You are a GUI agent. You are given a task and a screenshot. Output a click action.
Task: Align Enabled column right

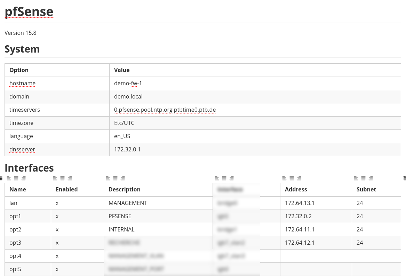pyautogui.click(x=70, y=178)
